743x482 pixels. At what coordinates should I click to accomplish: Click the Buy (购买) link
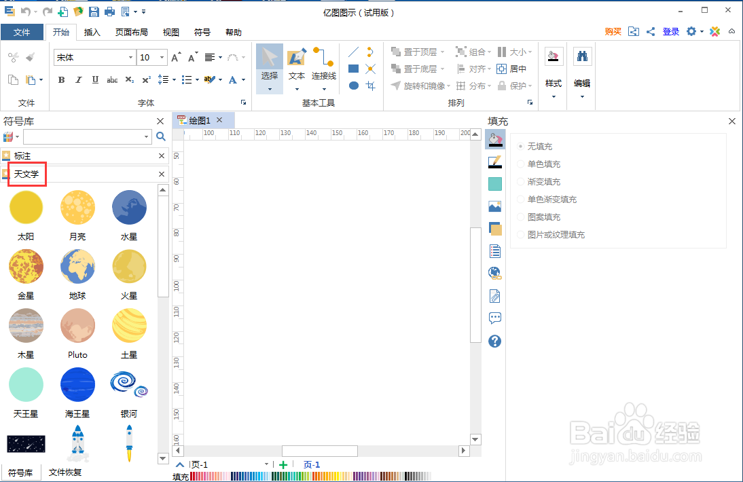click(613, 32)
